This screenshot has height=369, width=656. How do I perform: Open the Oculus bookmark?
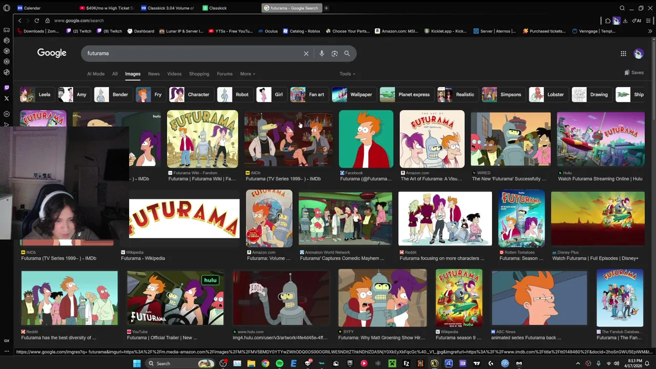click(268, 31)
